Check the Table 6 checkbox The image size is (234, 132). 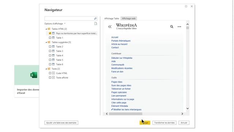coord(50,64)
